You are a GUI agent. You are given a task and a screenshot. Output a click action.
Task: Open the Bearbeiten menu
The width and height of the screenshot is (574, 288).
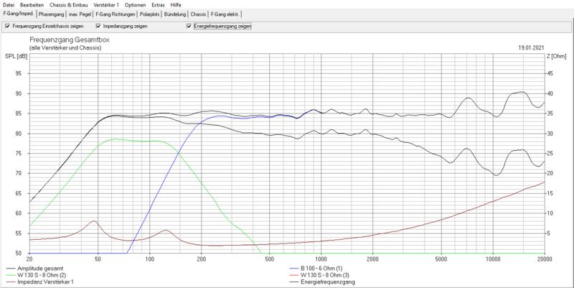[x=32, y=5]
